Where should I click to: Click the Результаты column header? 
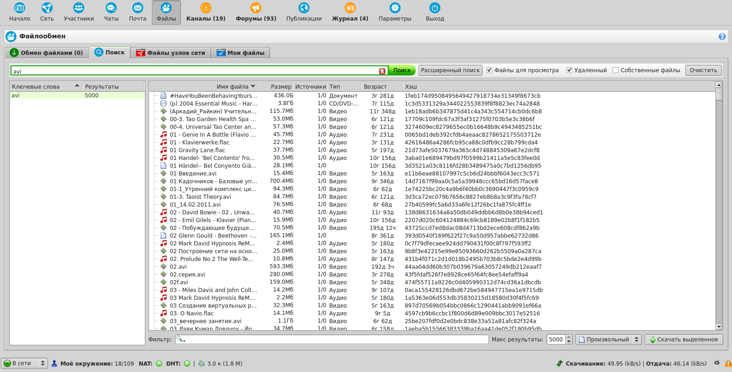[x=114, y=86]
